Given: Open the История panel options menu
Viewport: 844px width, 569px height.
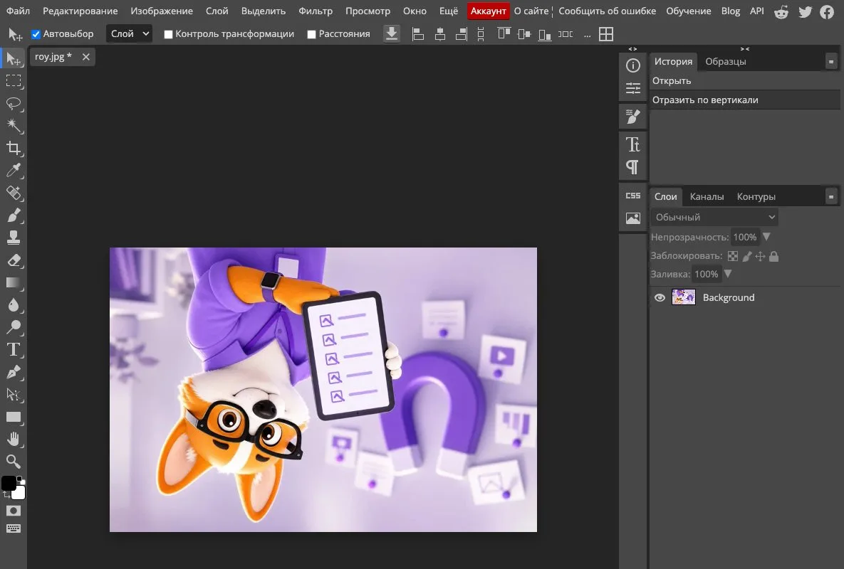Looking at the screenshot, I should coord(831,62).
